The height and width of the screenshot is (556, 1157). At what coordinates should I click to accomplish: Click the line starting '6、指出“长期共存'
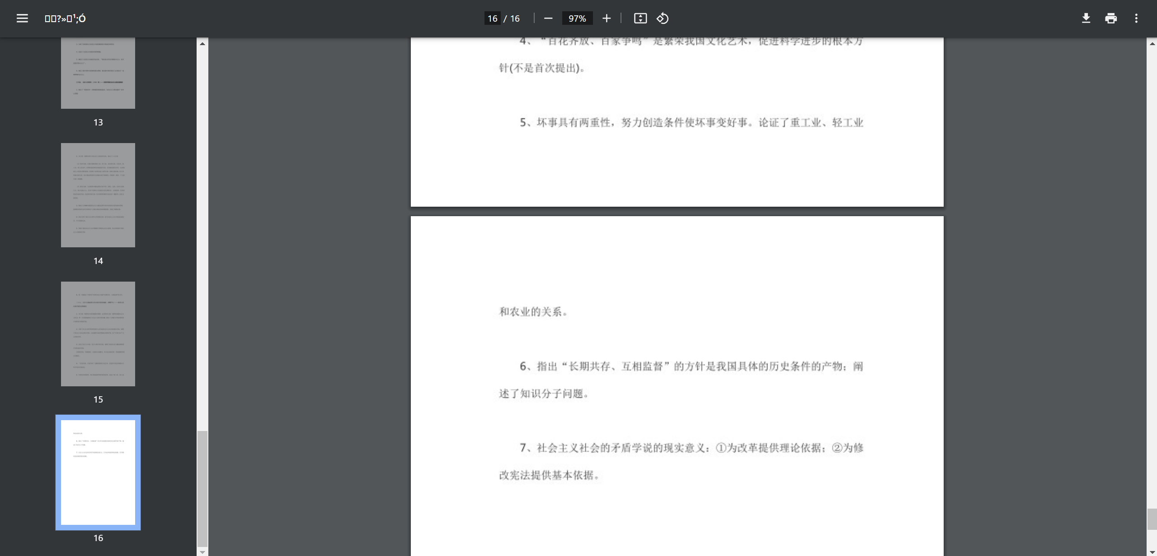point(691,366)
